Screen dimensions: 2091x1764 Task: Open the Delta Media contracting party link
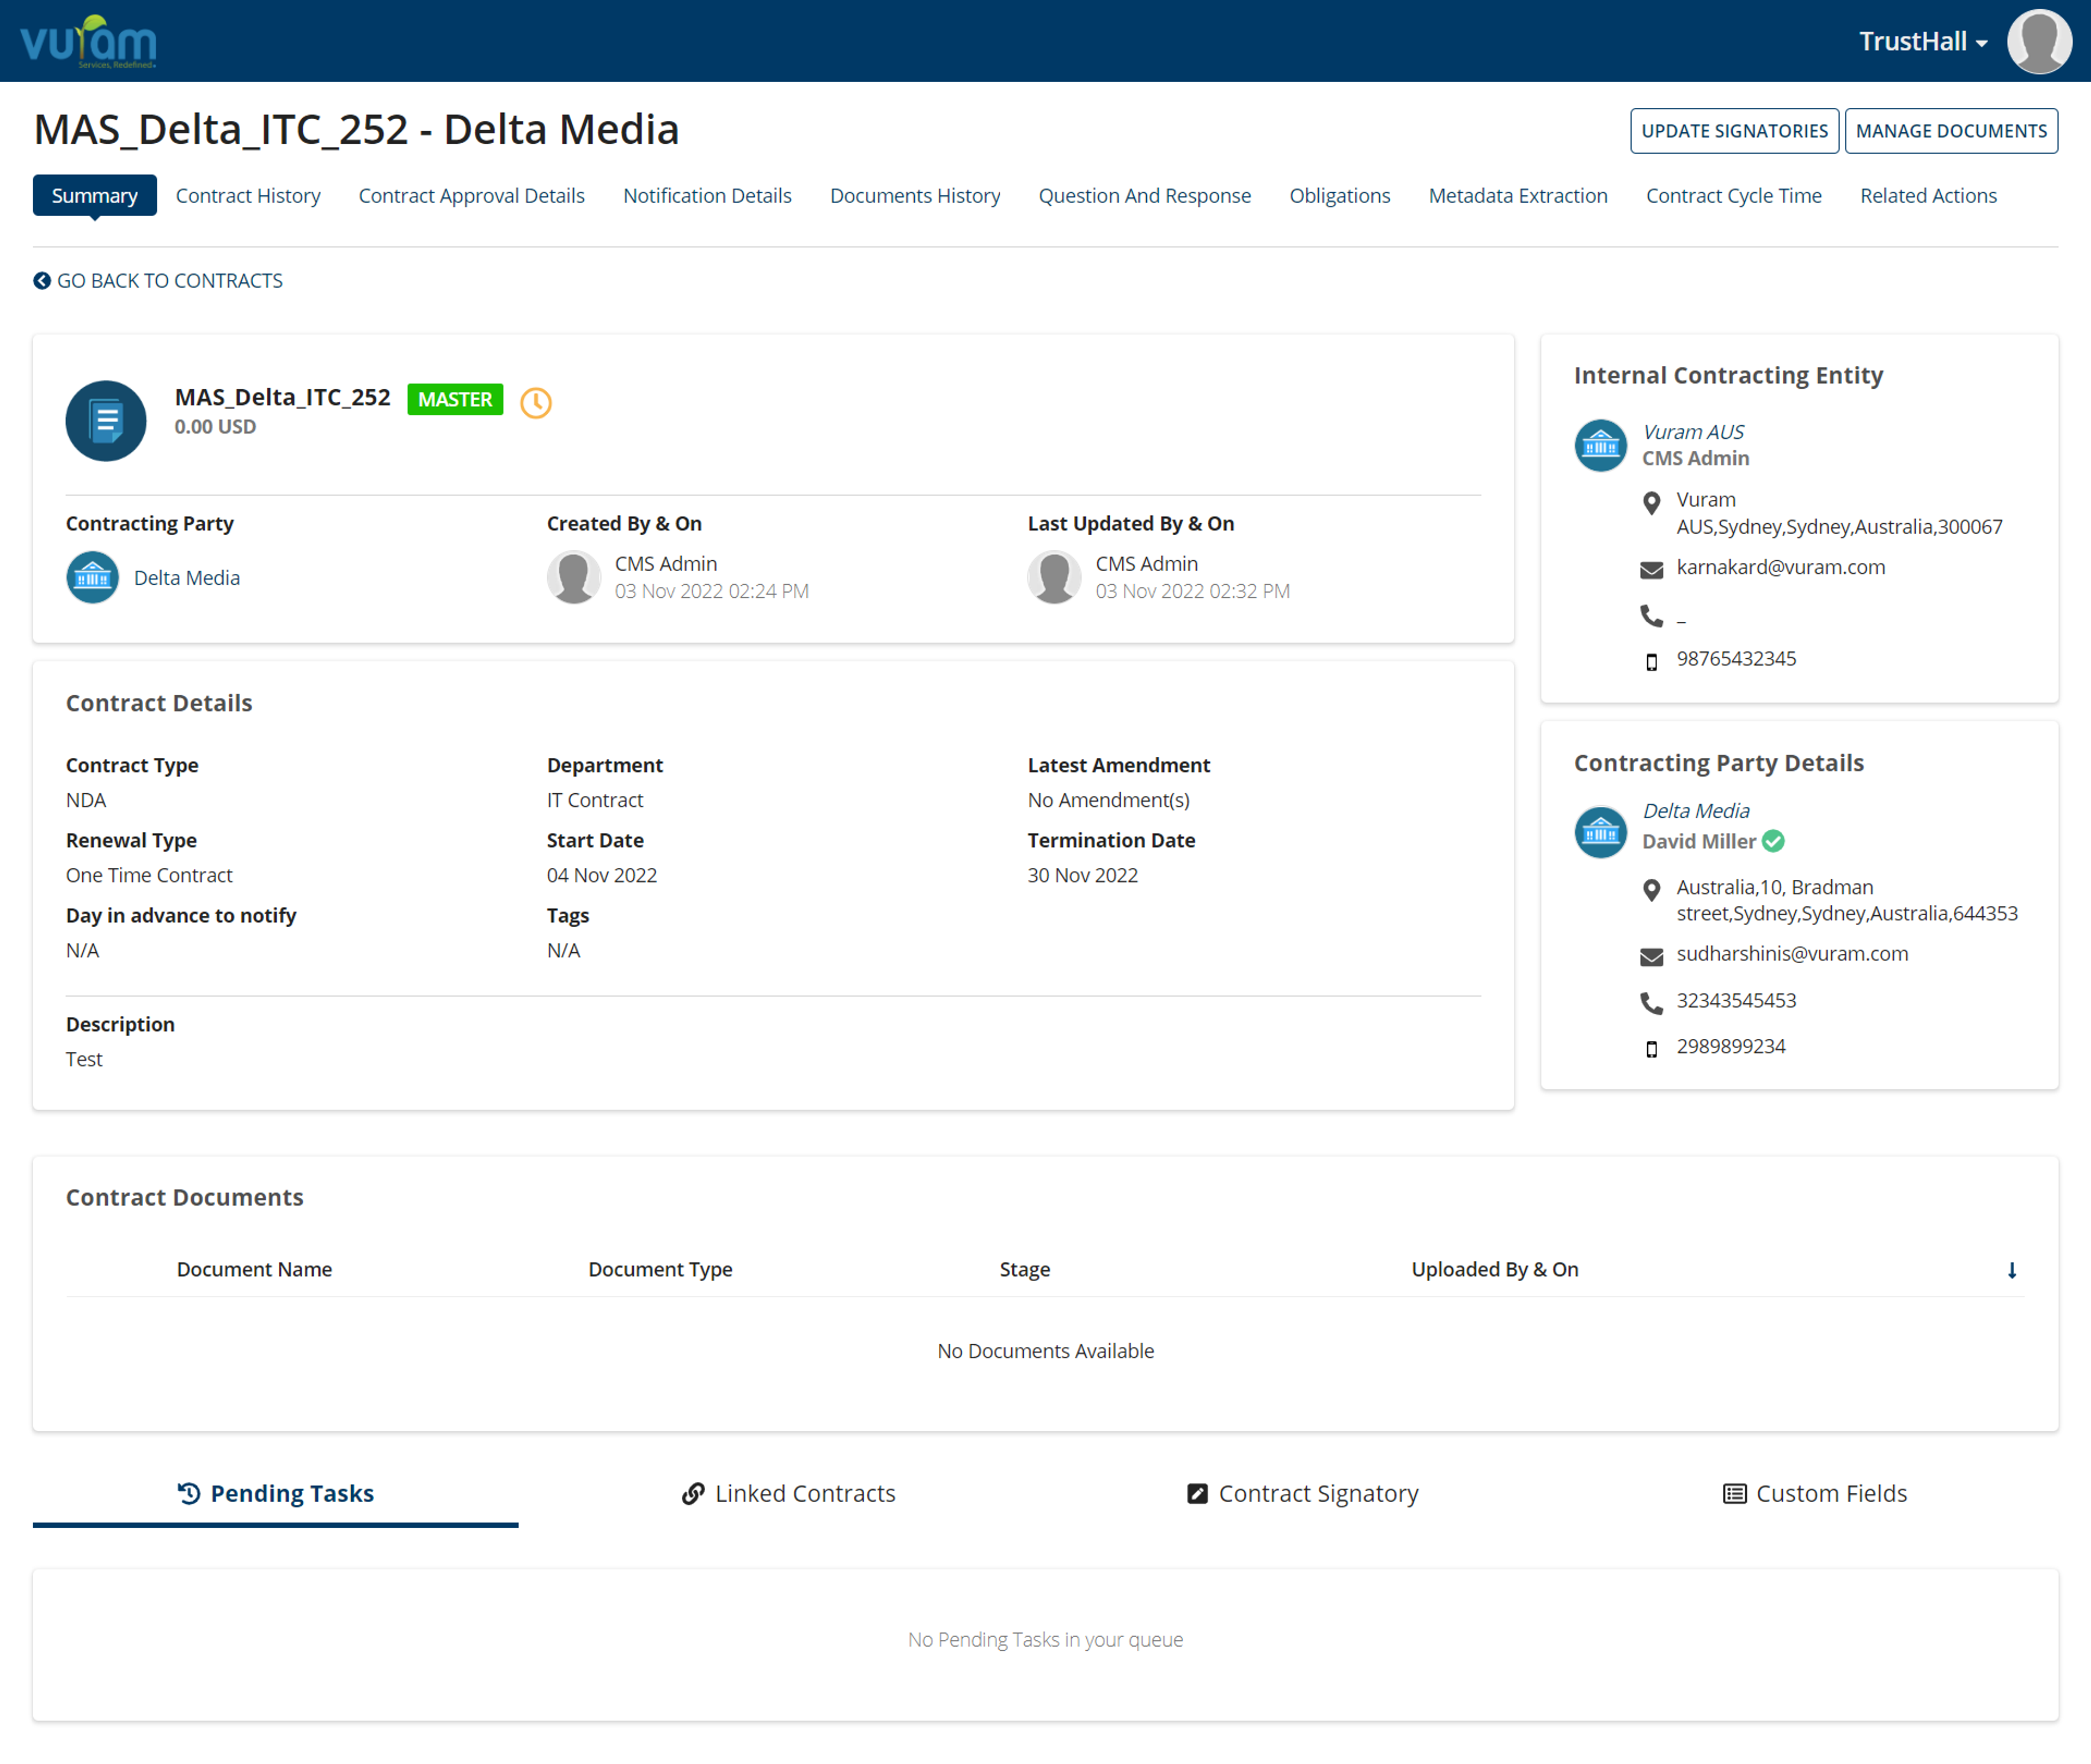(187, 578)
